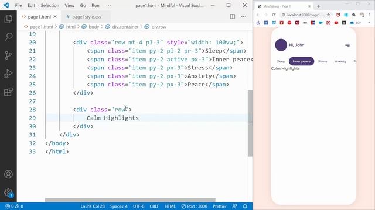The height and width of the screenshot is (210, 375).
Task: Open editor More Actions ellipsis
Action: (244, 16)
